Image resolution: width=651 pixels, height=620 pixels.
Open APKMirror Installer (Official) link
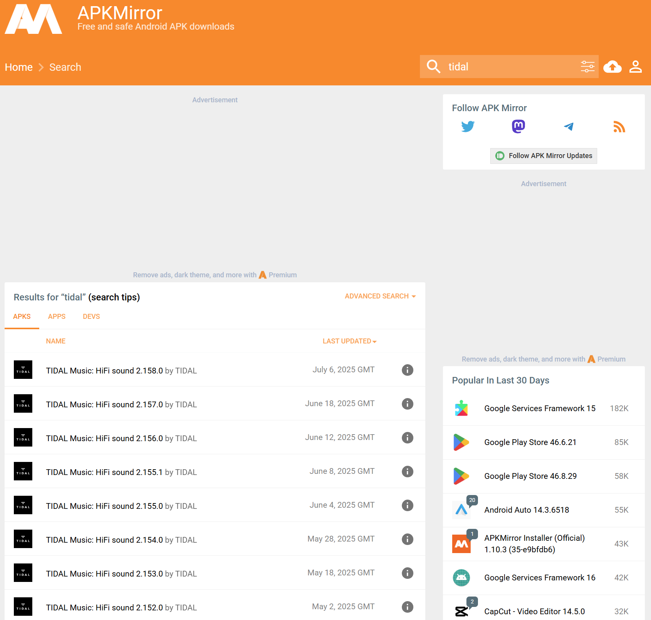[534, 544]
